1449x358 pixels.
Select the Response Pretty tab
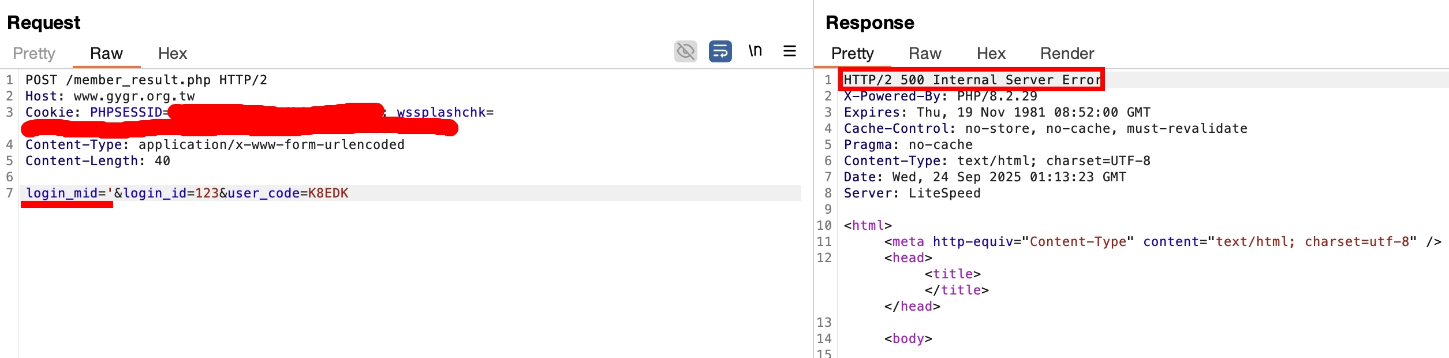click(852, 54)
